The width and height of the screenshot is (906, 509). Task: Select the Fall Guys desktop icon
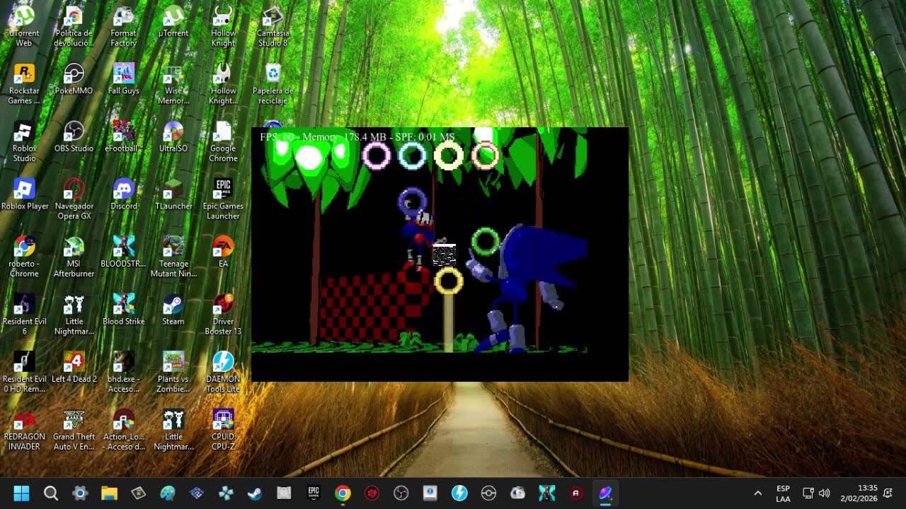tap(124, 79)
